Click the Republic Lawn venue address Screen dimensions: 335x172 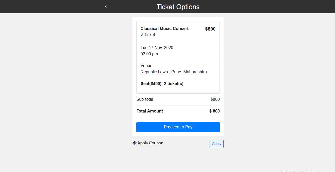tap(174, 72)
